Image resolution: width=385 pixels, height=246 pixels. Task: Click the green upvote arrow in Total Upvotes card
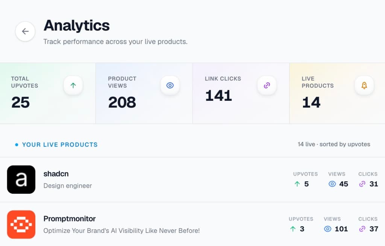(73, 85)
